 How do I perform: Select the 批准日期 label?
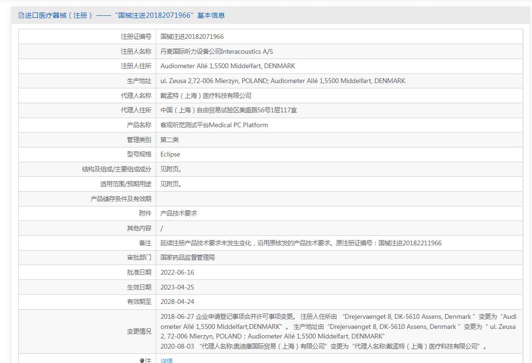(x=139, y=273)
